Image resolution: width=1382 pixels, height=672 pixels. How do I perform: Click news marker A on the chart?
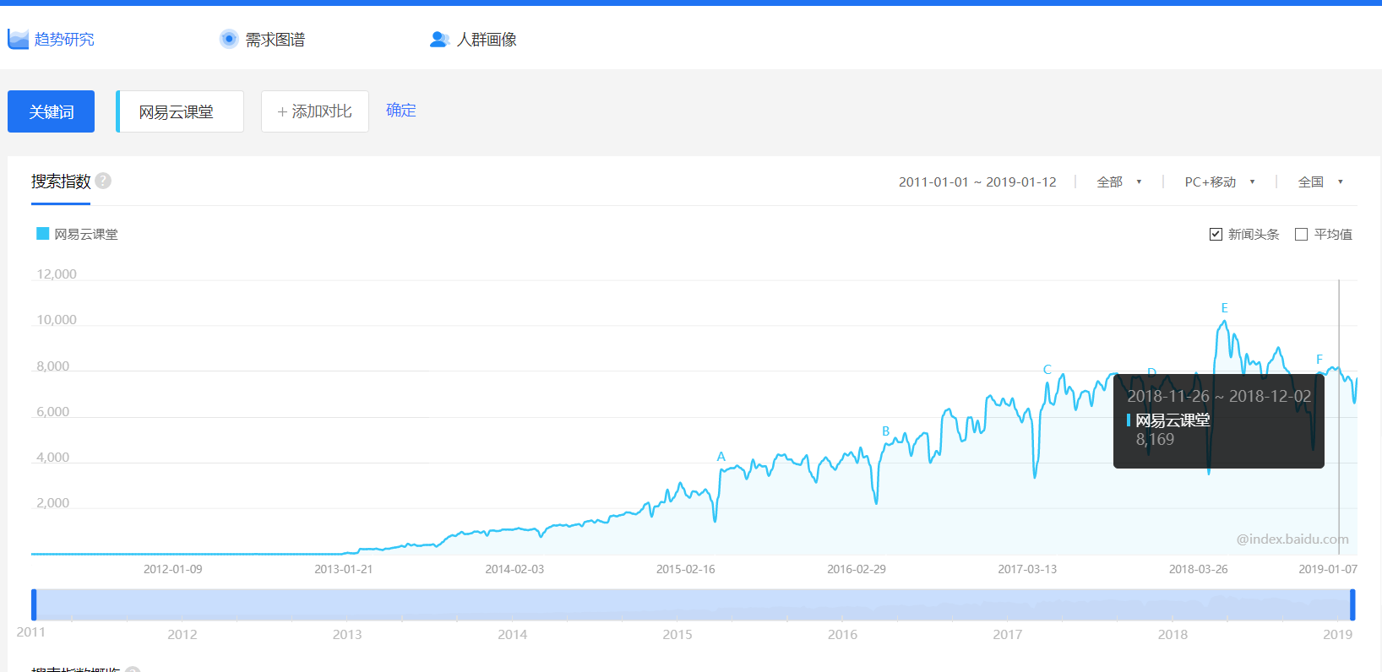[721, 457]
